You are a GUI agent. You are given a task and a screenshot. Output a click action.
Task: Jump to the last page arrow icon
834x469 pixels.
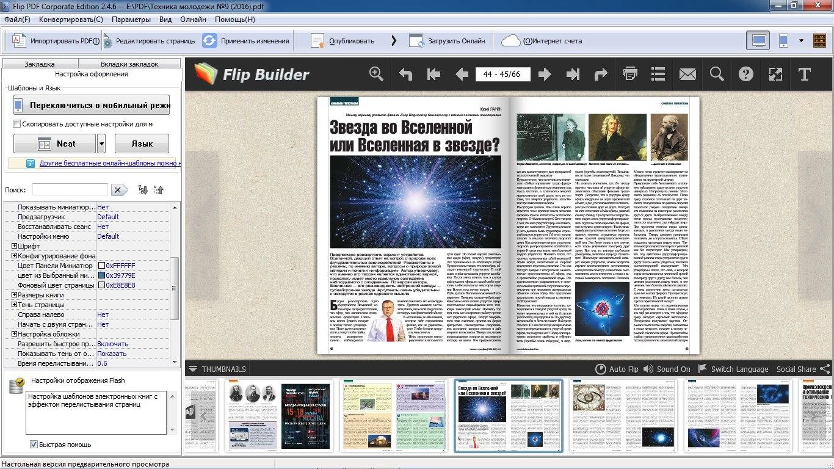tap(573, 75)
